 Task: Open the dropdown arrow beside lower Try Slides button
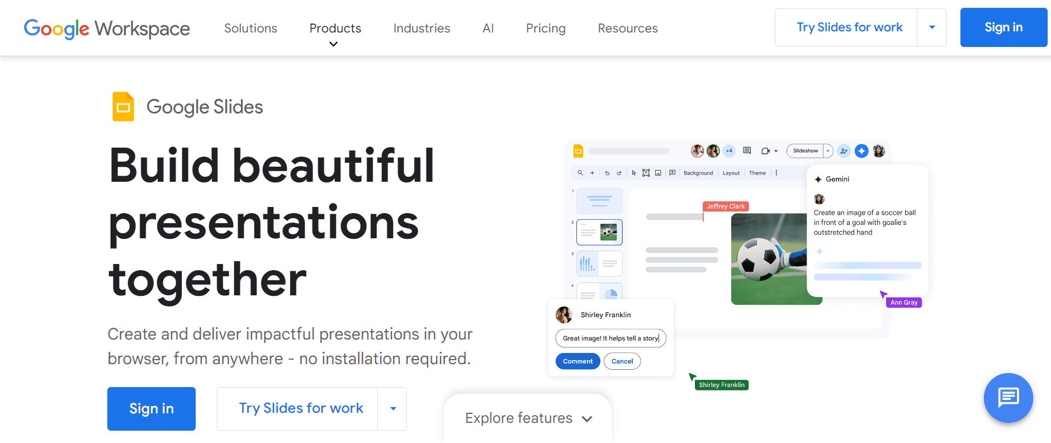coord(393,409)
